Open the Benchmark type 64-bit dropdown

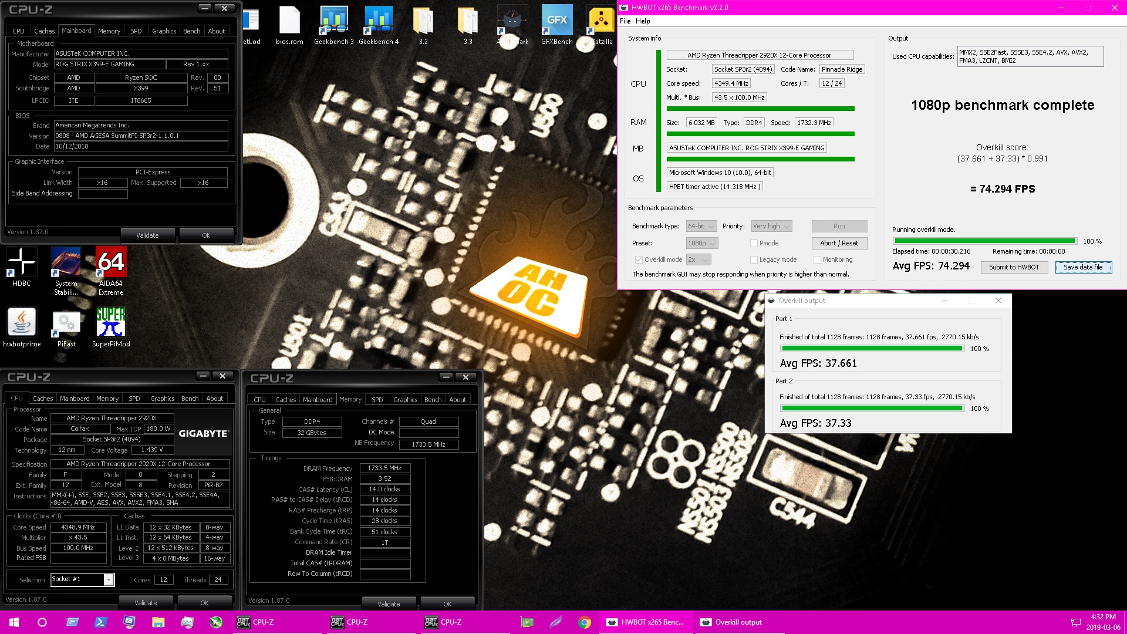(701, 226)
